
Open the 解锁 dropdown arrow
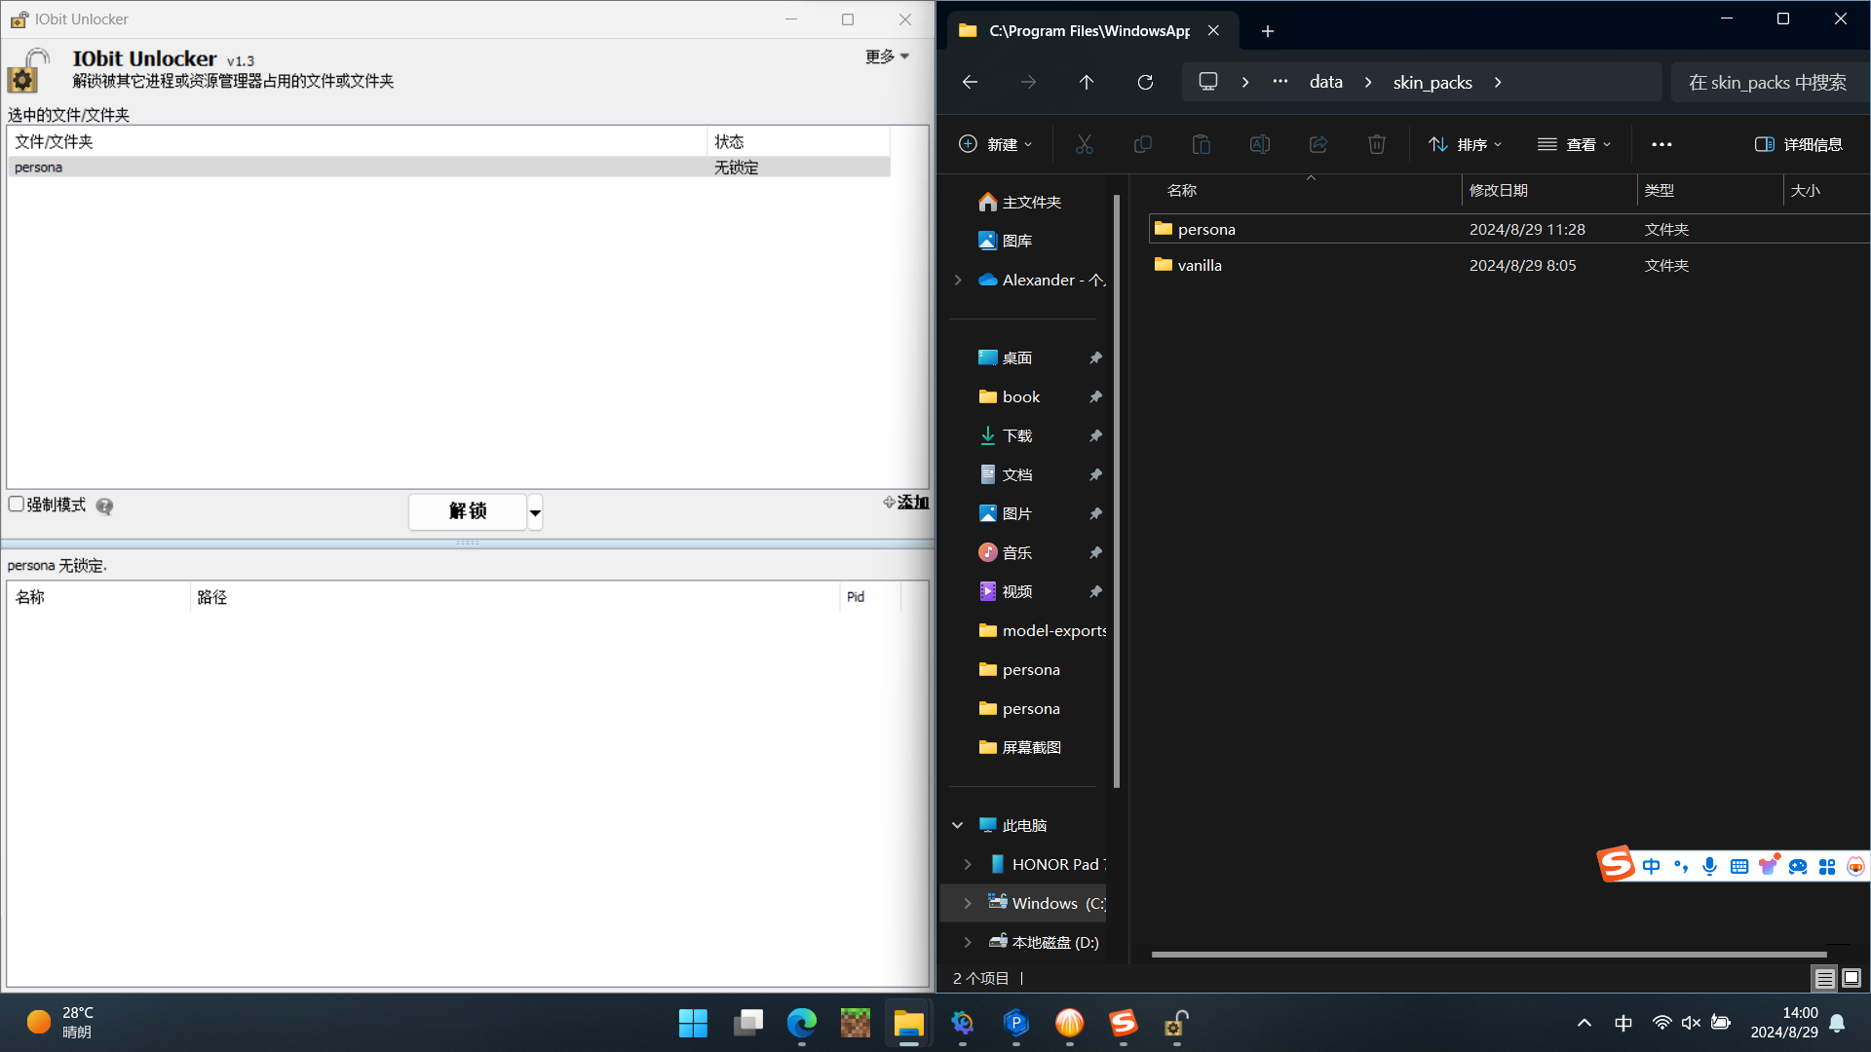(535, 512)
